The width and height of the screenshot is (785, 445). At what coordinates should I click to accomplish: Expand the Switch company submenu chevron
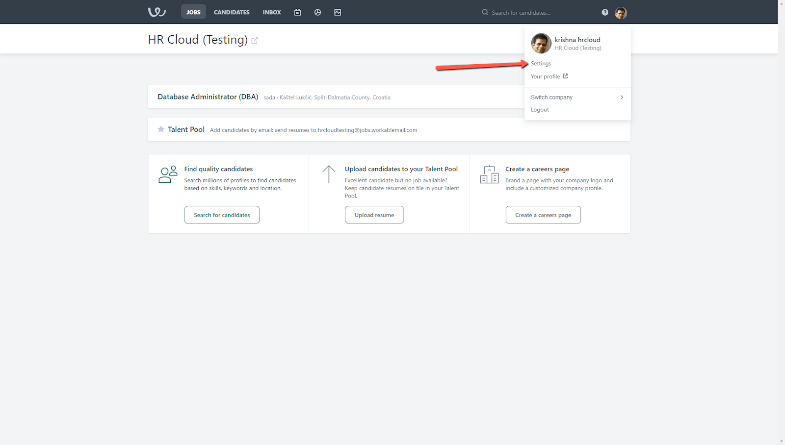click(622, 97)
